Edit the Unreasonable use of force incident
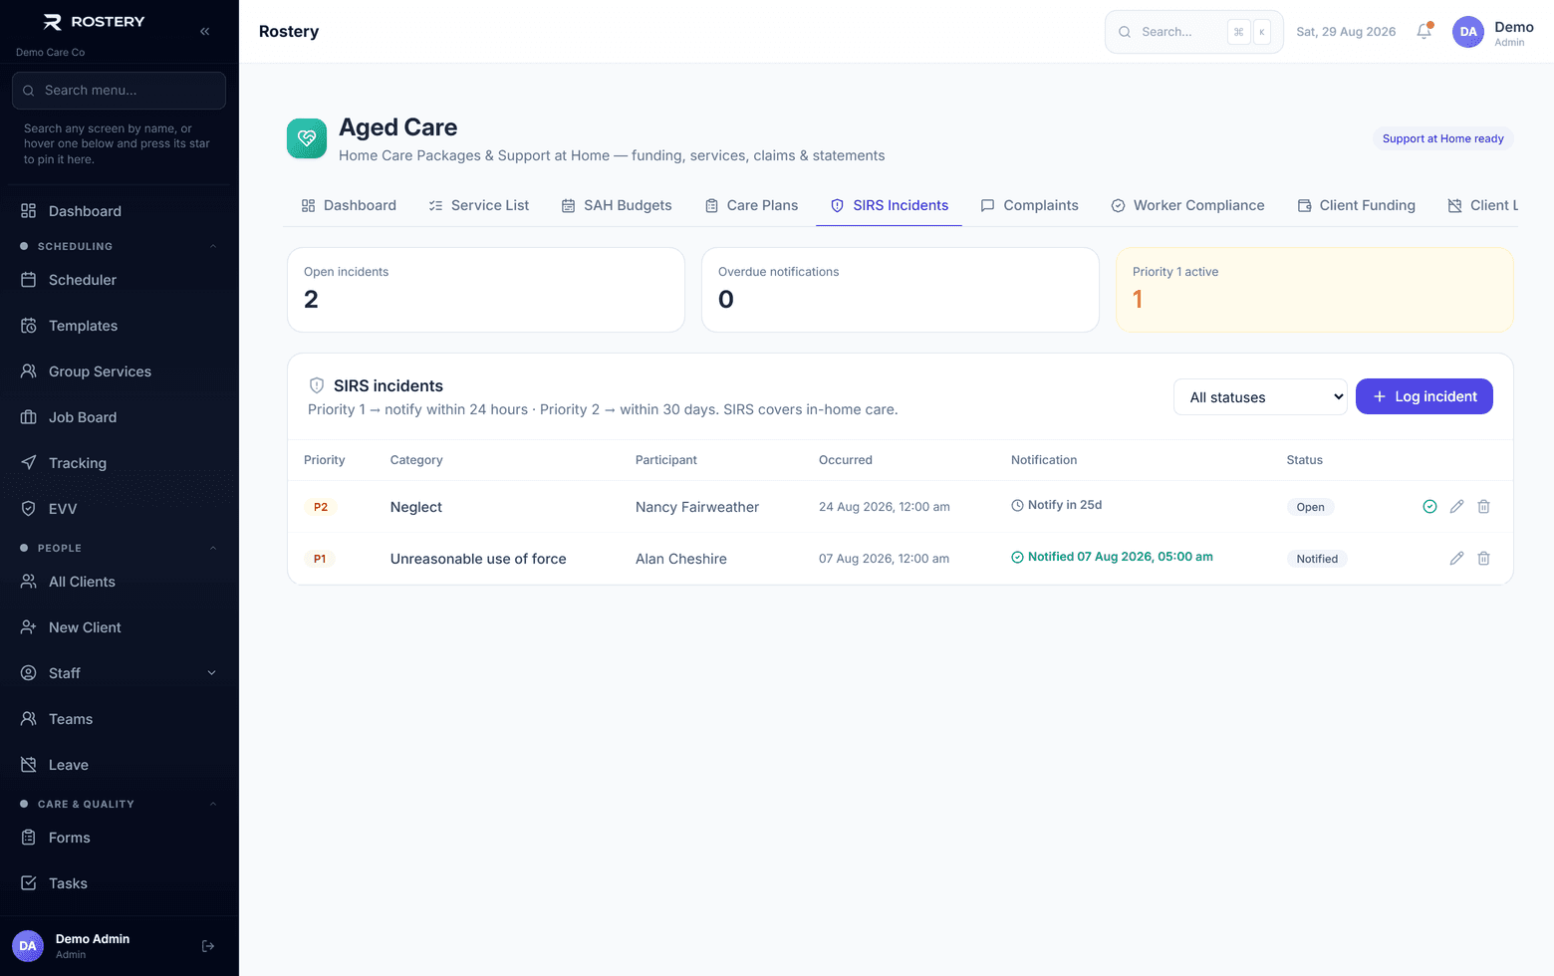 (1456, 559)
